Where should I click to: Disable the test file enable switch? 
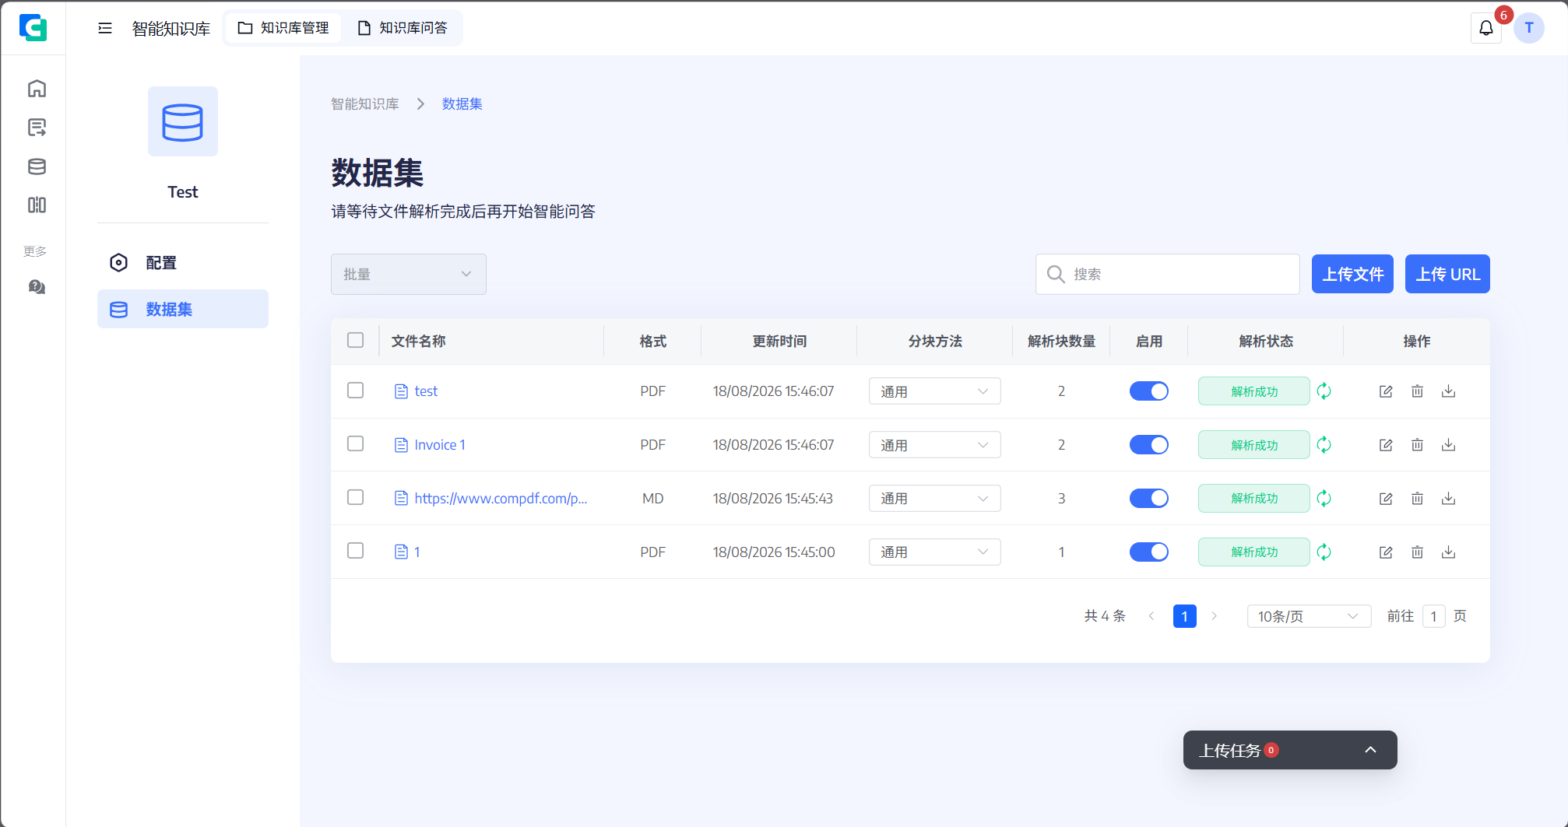[x=1149, y=391]
